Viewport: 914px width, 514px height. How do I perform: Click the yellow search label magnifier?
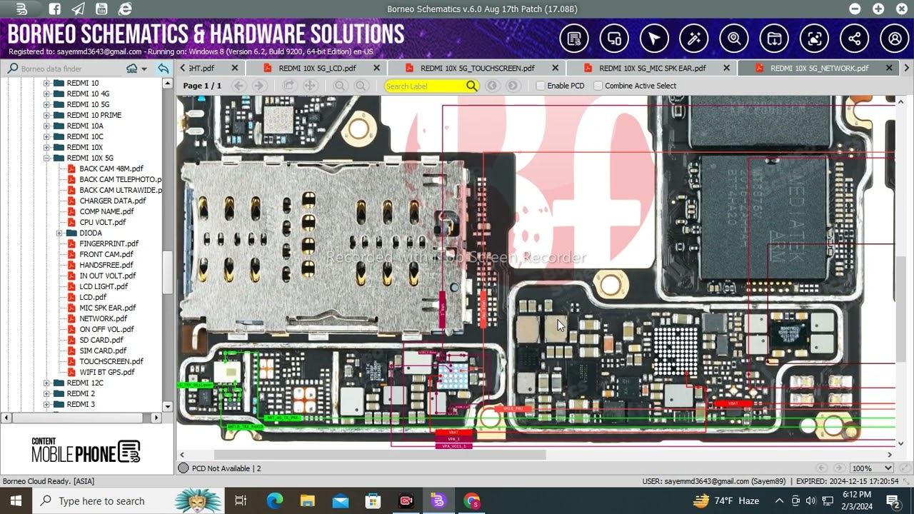click(471, 86)
